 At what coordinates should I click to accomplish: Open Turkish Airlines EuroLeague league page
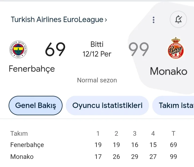point(57,20)
